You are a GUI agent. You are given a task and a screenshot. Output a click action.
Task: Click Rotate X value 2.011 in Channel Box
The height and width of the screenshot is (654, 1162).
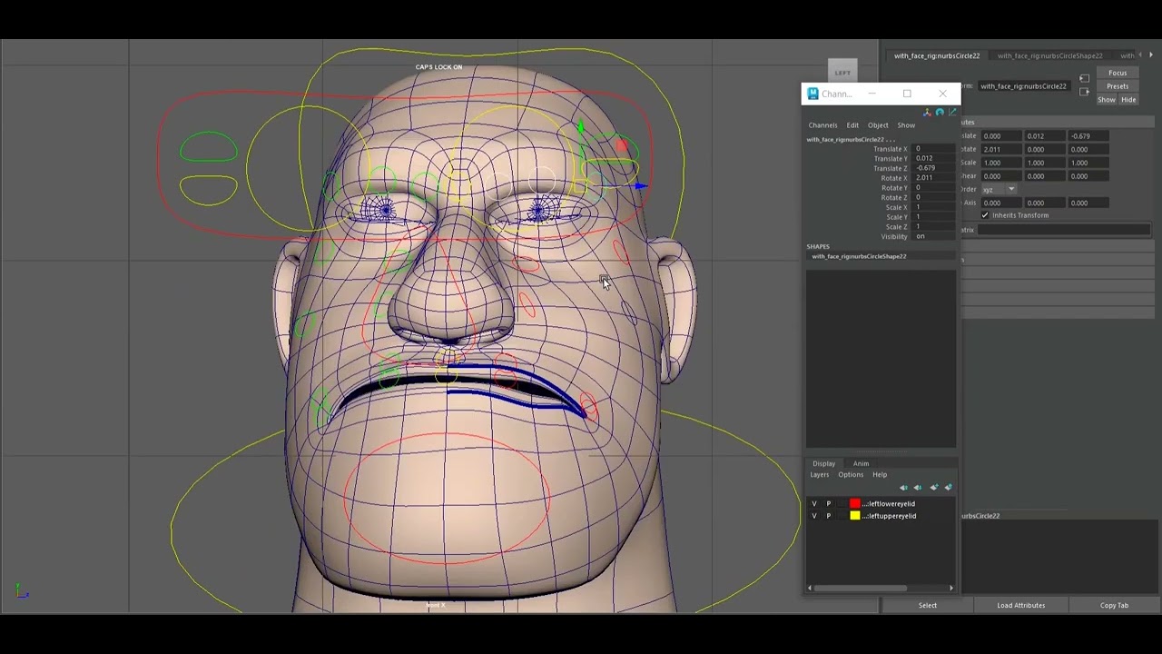pyautogui.click(x=933, y=178)
